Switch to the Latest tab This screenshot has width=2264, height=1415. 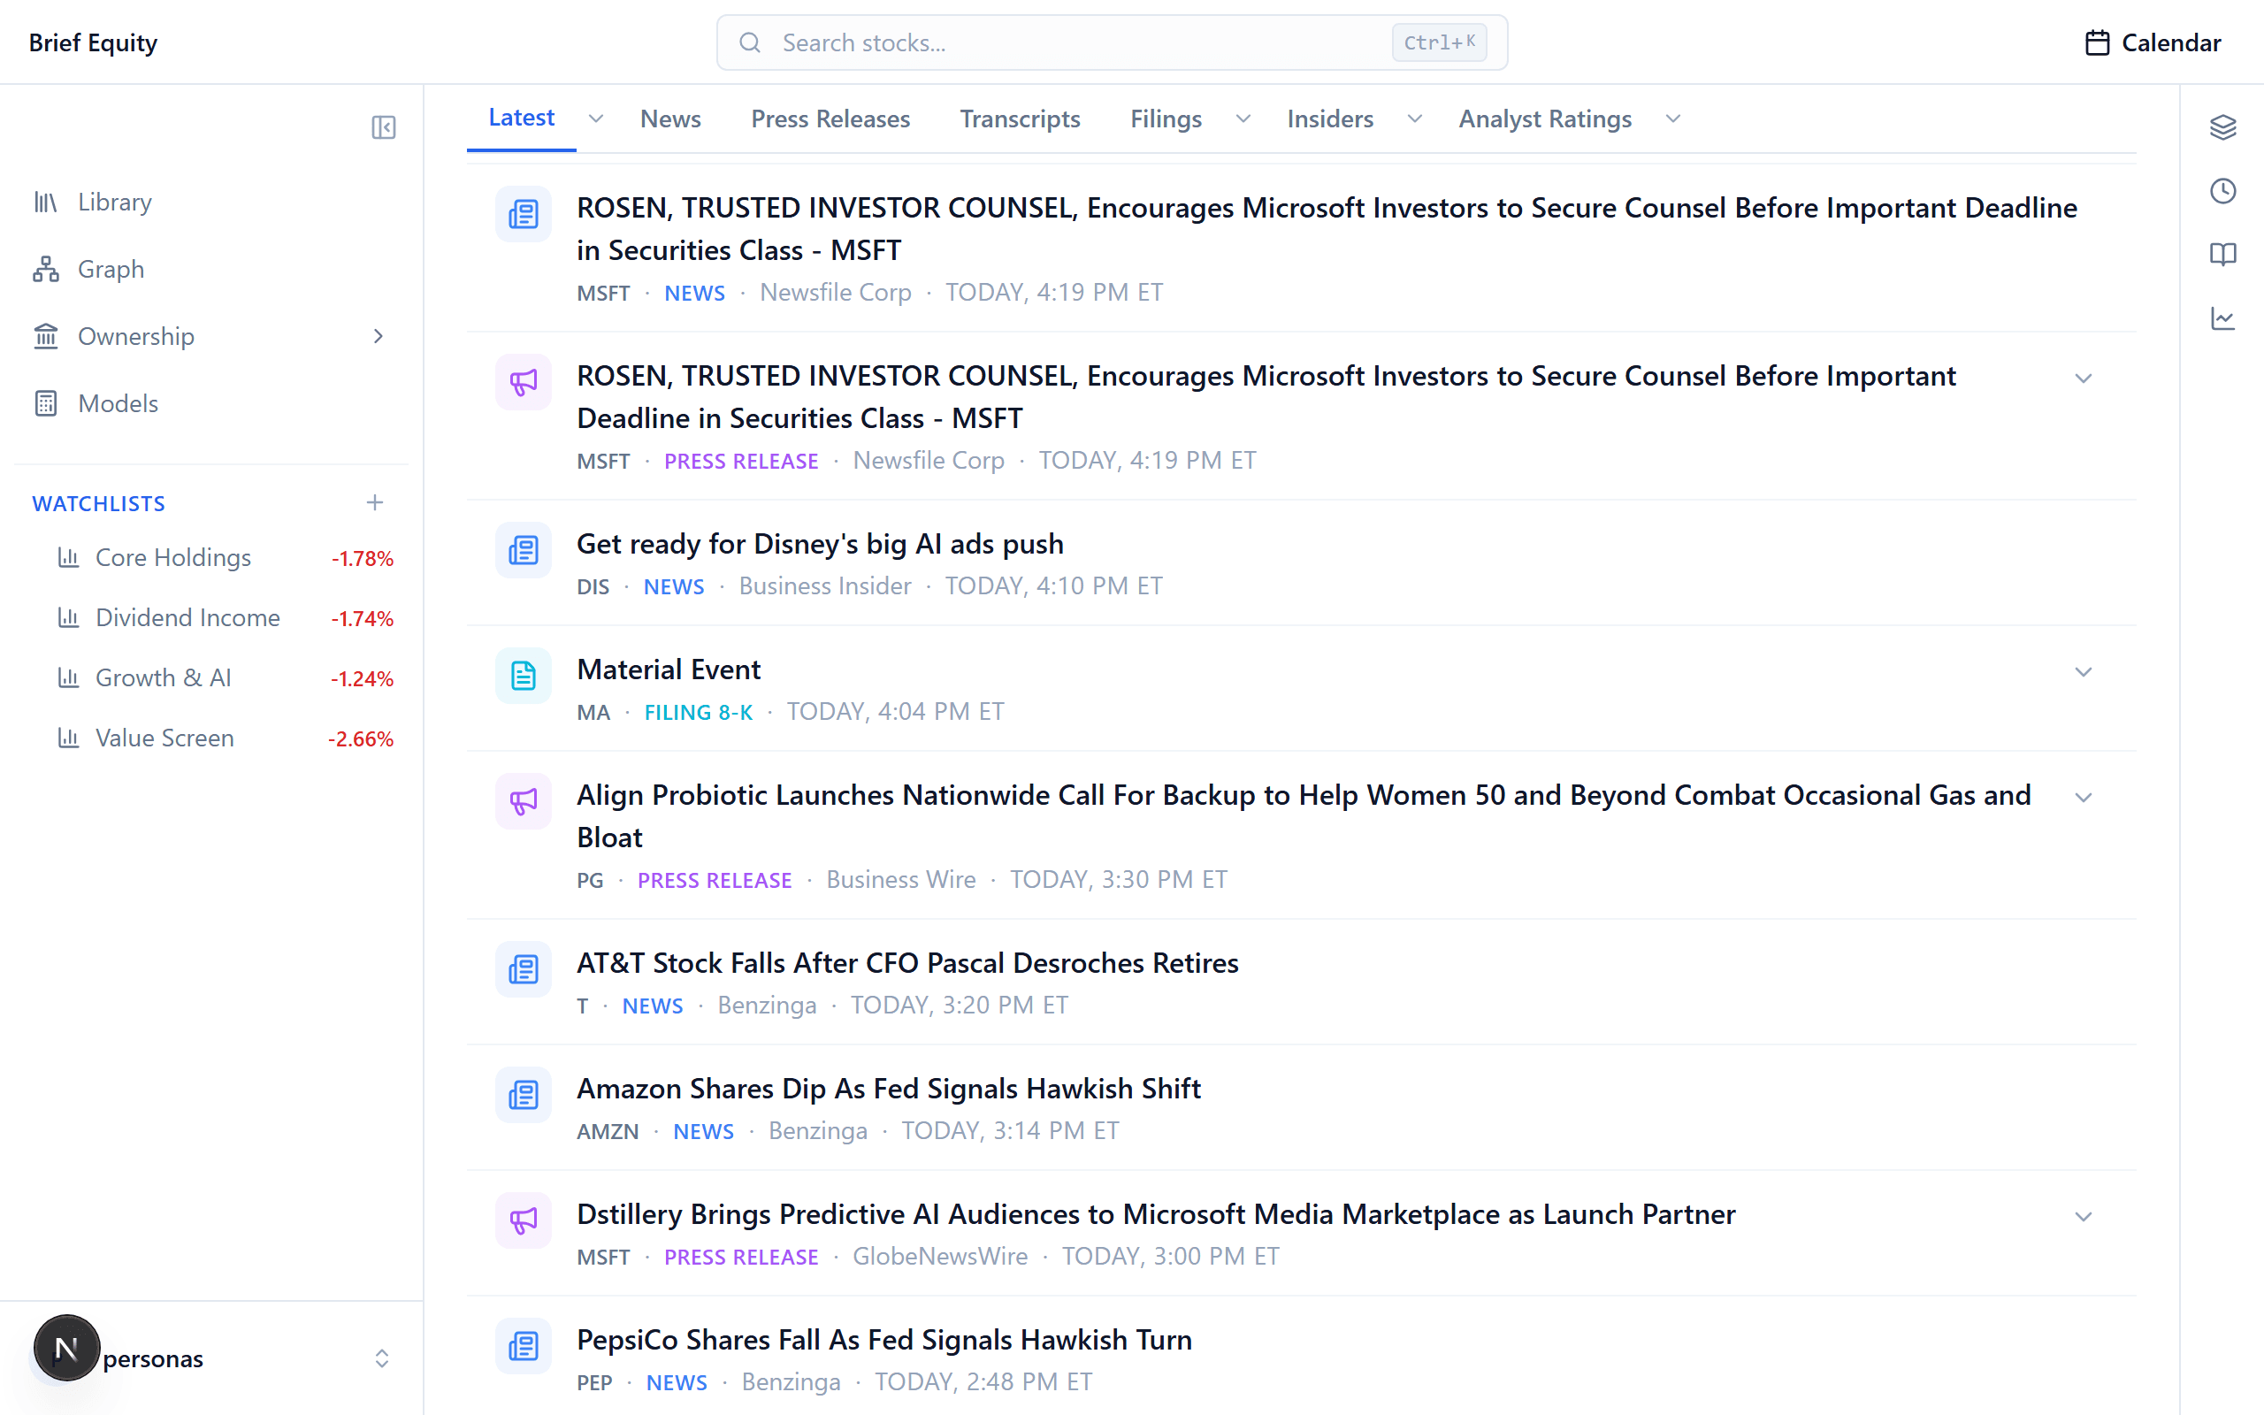(521, 118)
